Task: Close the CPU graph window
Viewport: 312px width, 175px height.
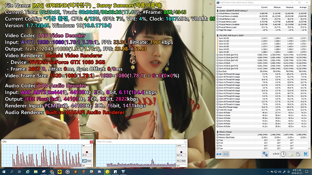Action: pyautogui.click(x=91, y=142)
